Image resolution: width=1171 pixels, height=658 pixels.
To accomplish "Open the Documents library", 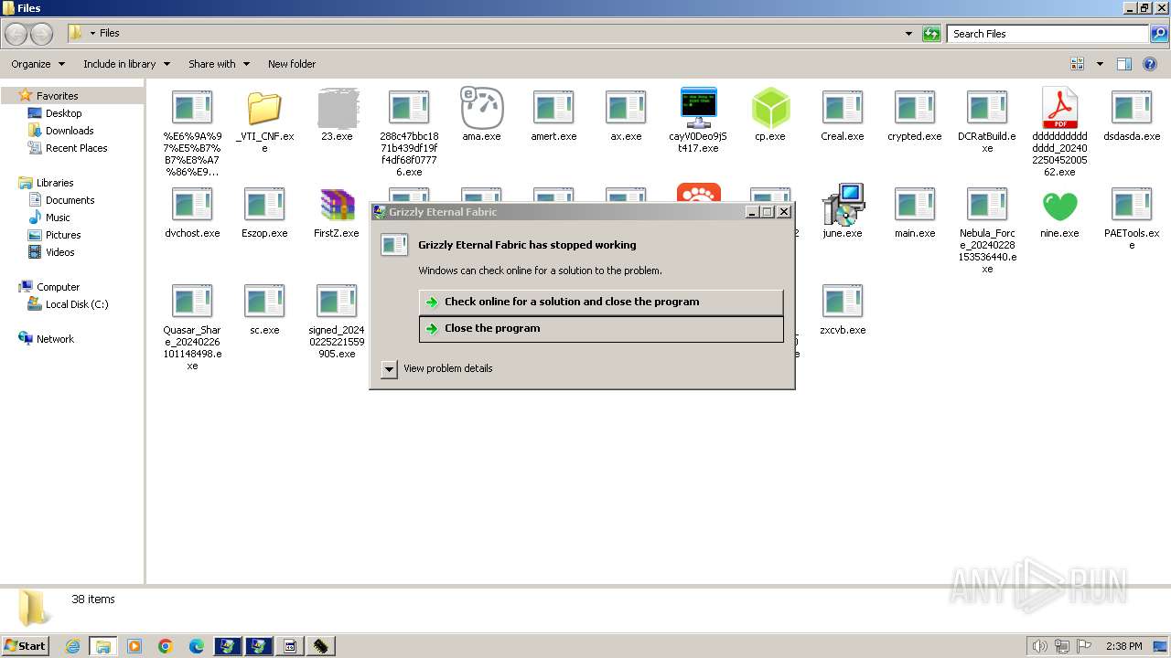I will (70, 200).
